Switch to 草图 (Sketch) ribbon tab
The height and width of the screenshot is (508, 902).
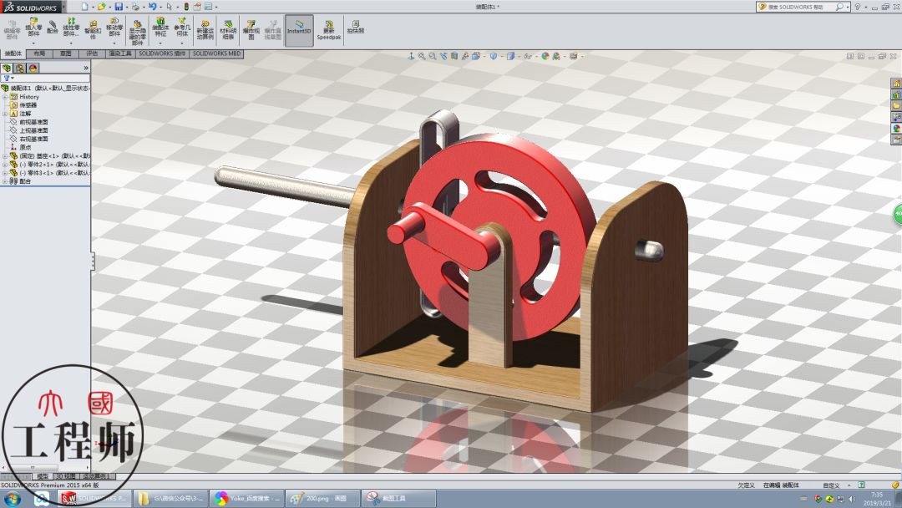pos(66,53)
